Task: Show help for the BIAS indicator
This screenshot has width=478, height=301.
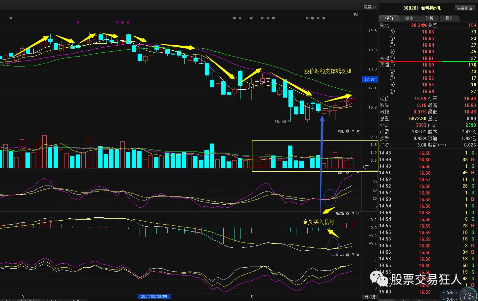Action: (353, 255)
